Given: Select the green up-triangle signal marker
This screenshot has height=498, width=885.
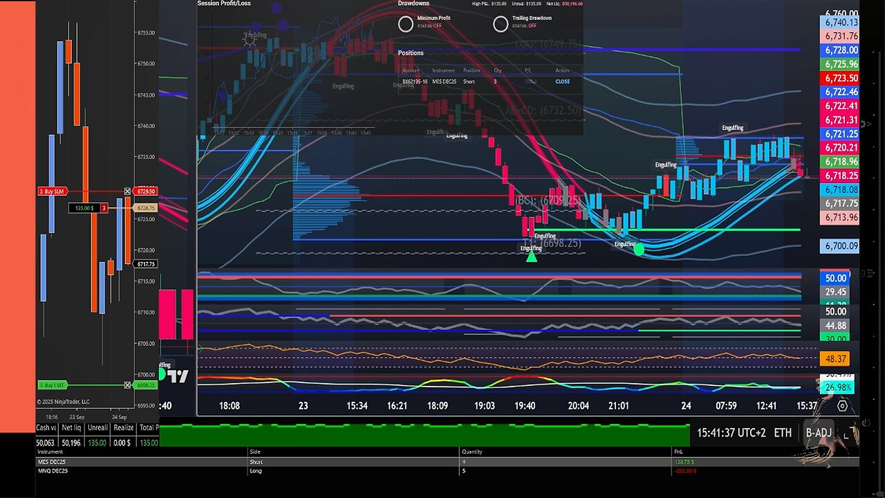Looking at the screenshot, I should click(531, 257).
